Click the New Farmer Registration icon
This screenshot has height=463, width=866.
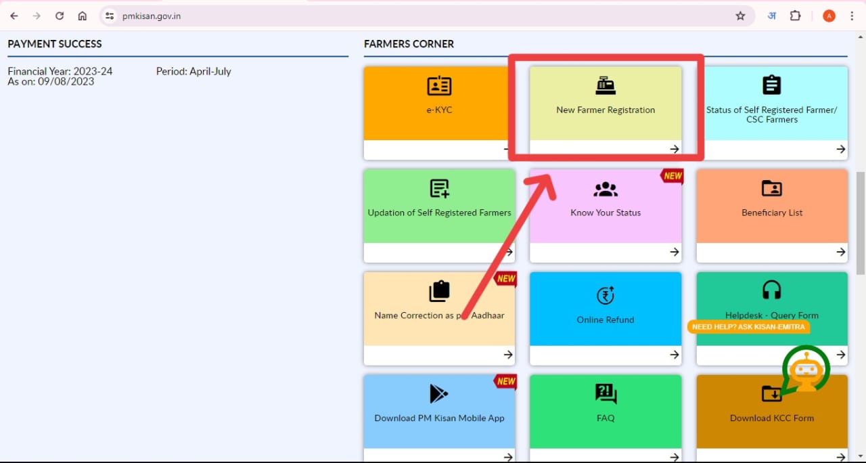point(606,86)
